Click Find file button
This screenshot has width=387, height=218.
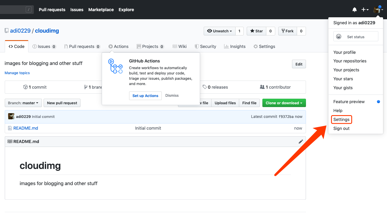pos(249,103)
